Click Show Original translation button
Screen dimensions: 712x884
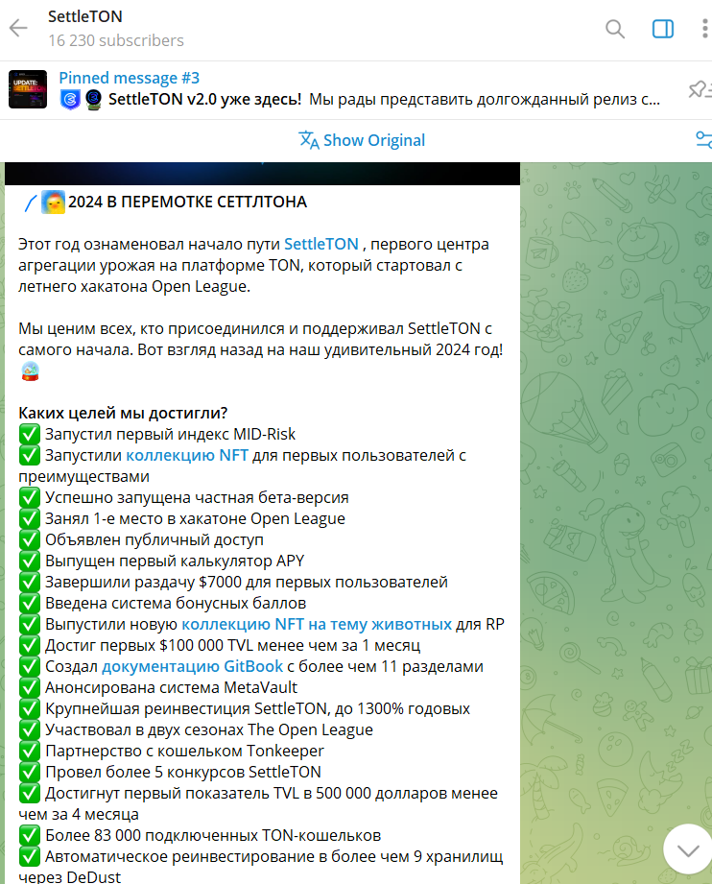point(362,140)
